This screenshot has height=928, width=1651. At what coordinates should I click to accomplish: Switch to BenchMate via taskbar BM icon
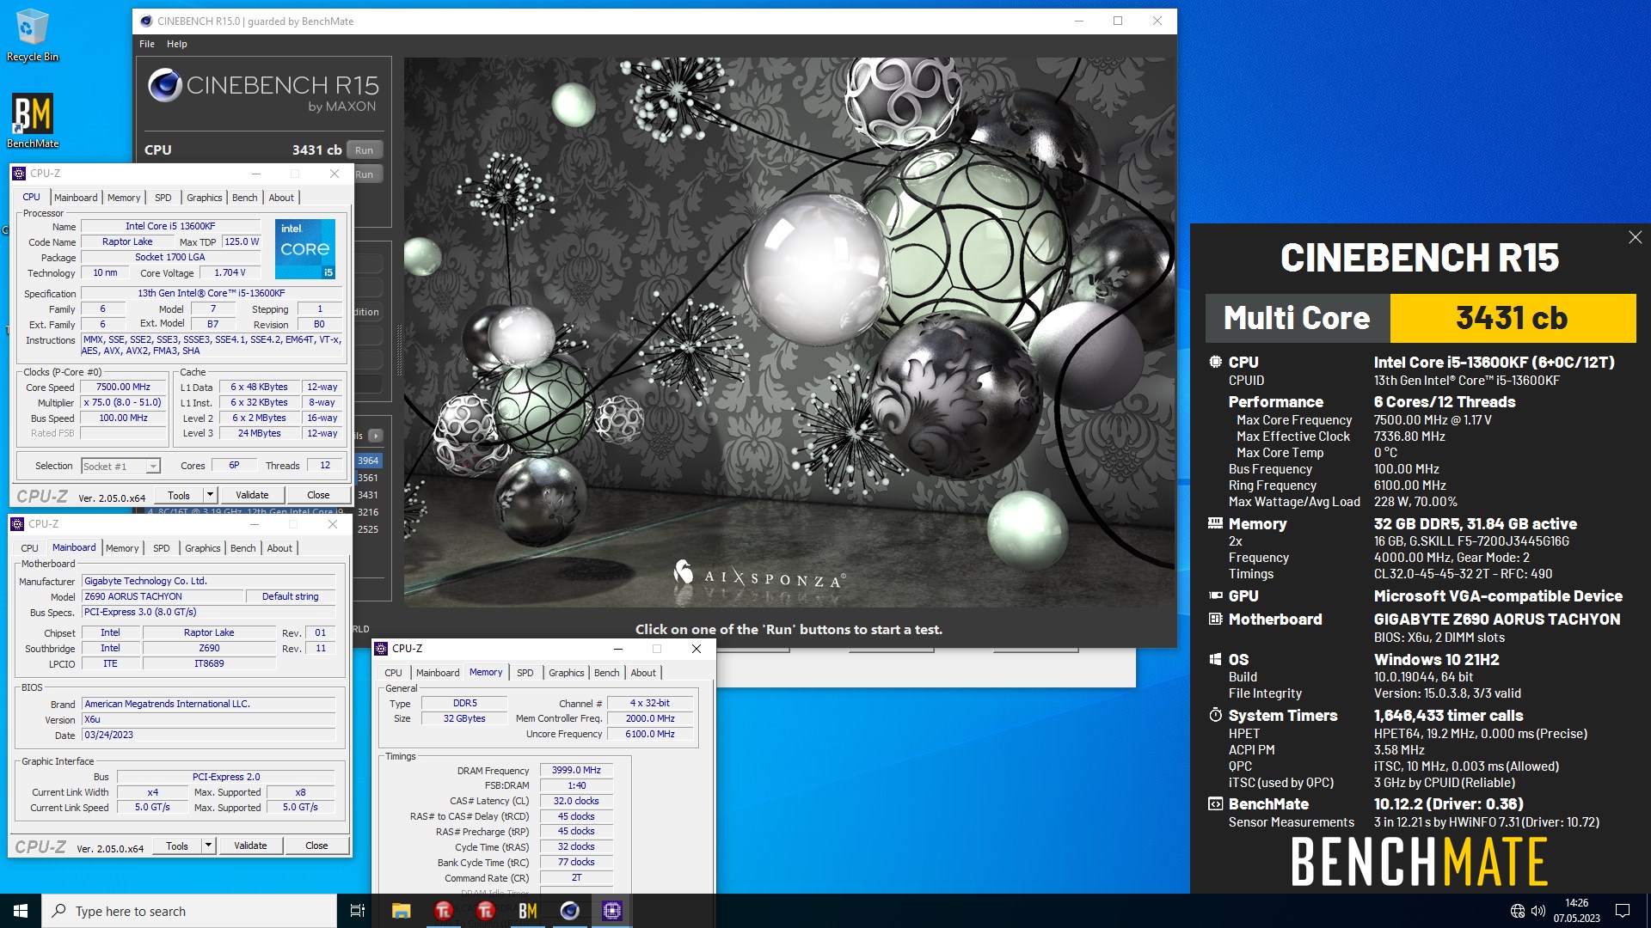(x=527, y=911)
